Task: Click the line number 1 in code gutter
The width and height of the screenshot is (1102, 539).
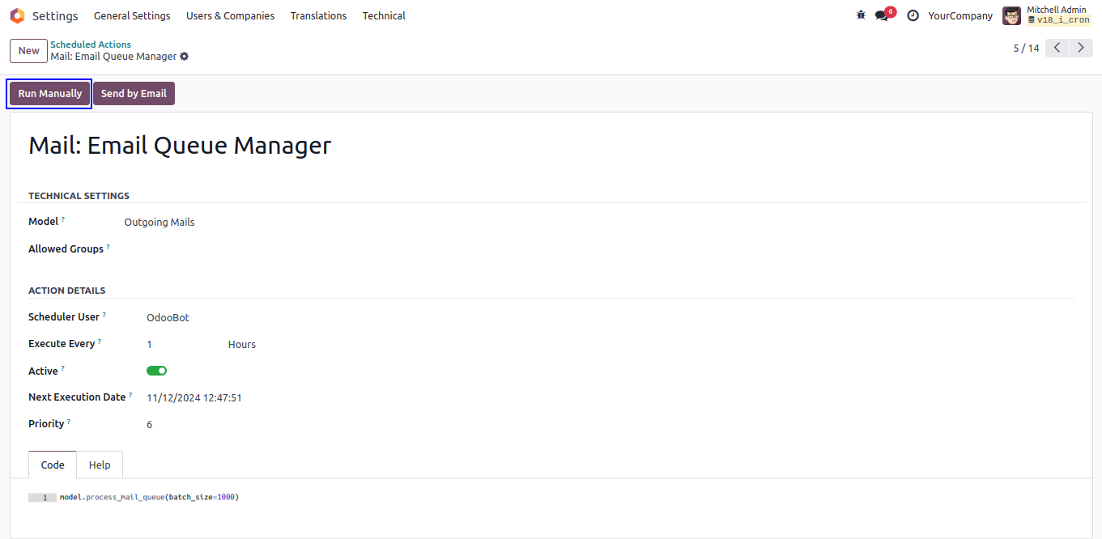Action: click(x=45, y=498)
